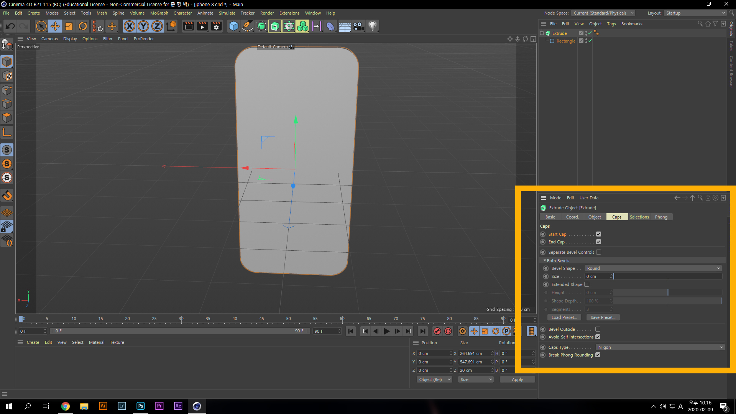Switch to Edges mode
This screenshot has height=414, width=736.
[x=7, y=104]
